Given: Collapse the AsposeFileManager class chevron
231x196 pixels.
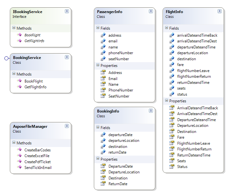Looking at the screenshot, I should click(x=67, y=126).
